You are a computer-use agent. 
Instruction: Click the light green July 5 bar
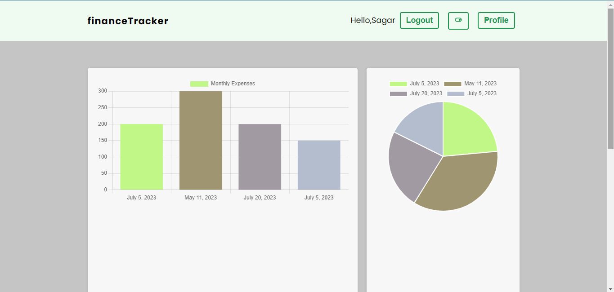[x=141, y=156]
